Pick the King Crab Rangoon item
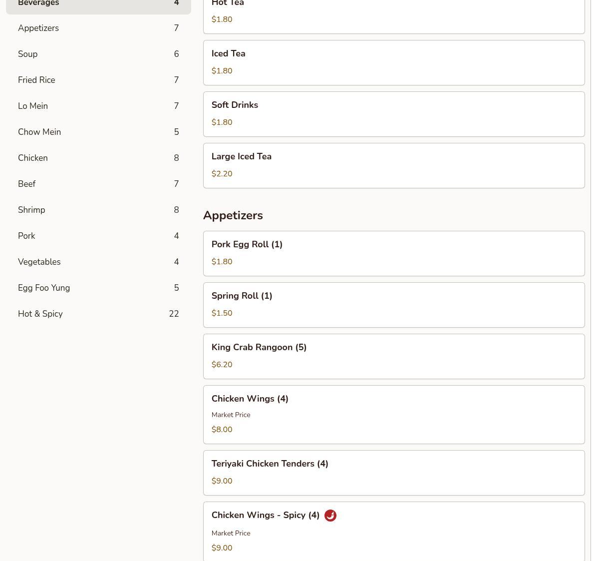This screenshot has height=561, width=601. 393,357
